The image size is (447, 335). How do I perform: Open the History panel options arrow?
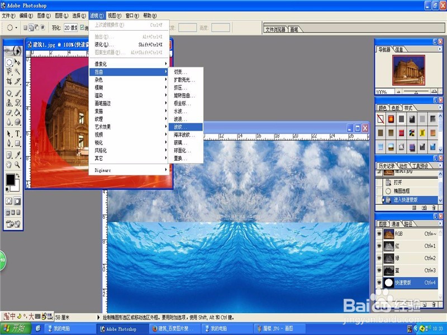tap(440, 165)
